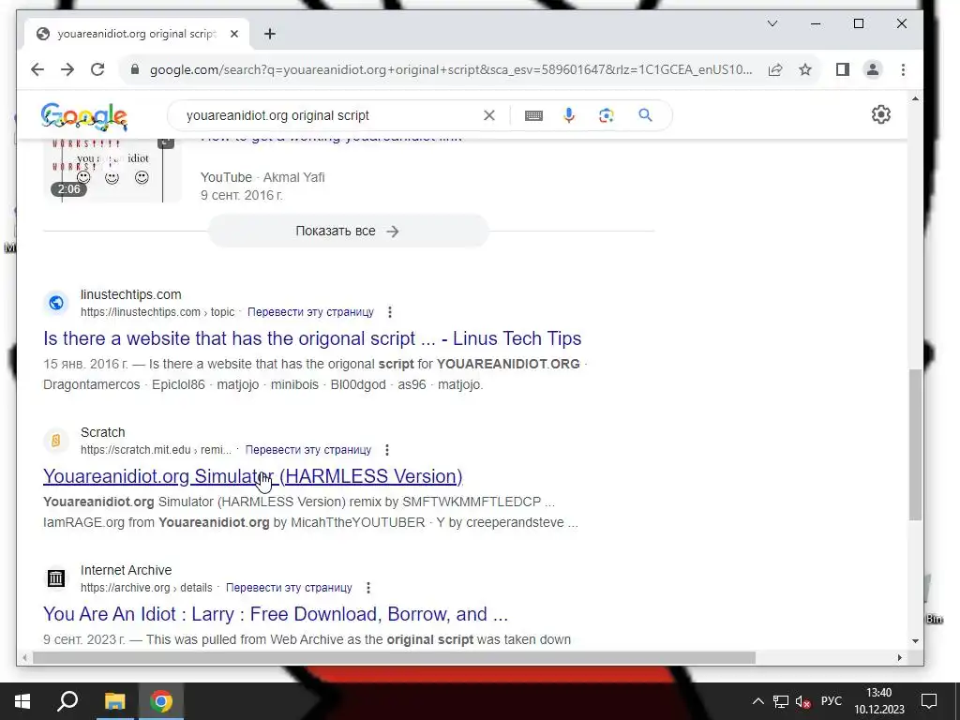960x720 pixels.
Task: Open Google quick settings gear
Action: [881, 114]
